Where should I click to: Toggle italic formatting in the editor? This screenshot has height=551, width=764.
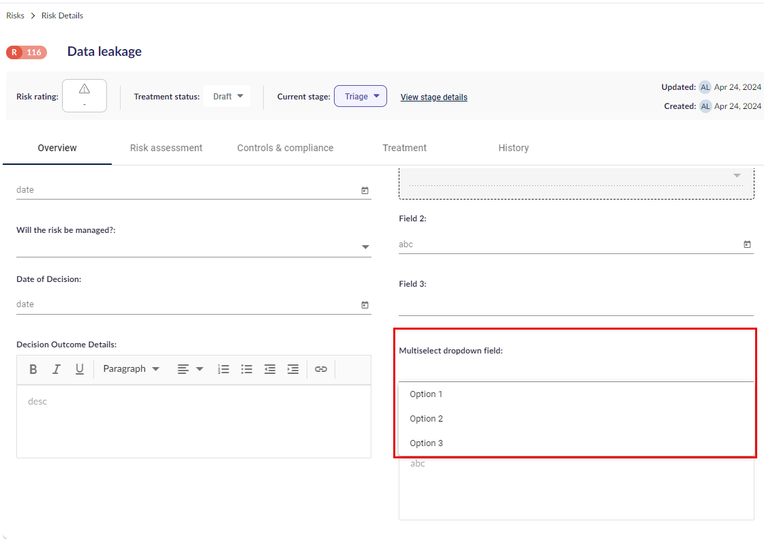click(x=57, y=369)
